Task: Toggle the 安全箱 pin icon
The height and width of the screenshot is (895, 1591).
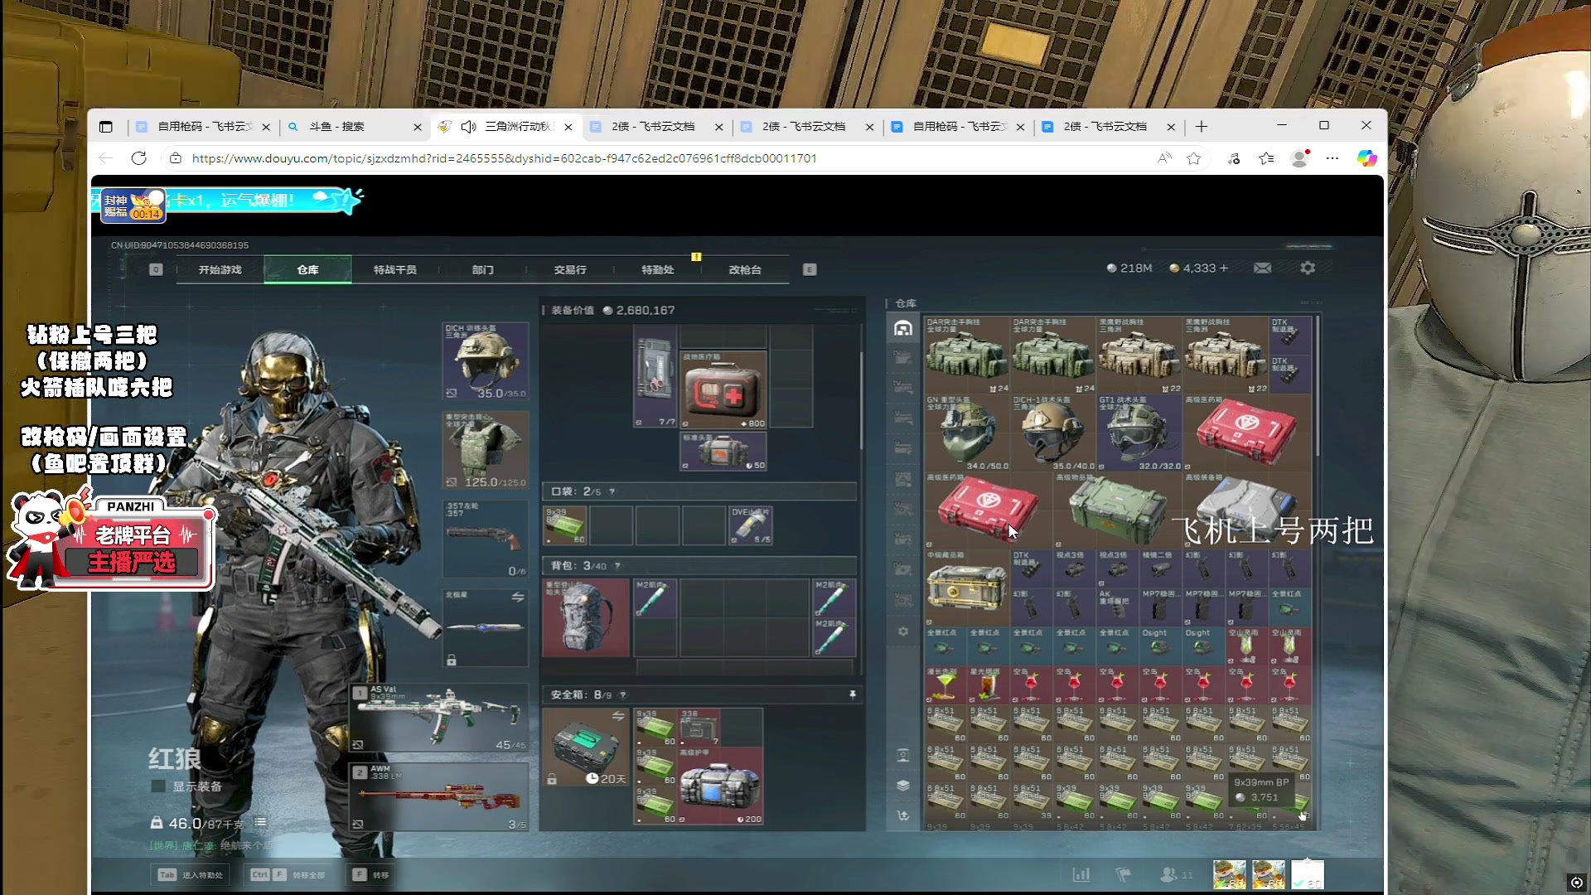Action: click(x=853, y=695)
